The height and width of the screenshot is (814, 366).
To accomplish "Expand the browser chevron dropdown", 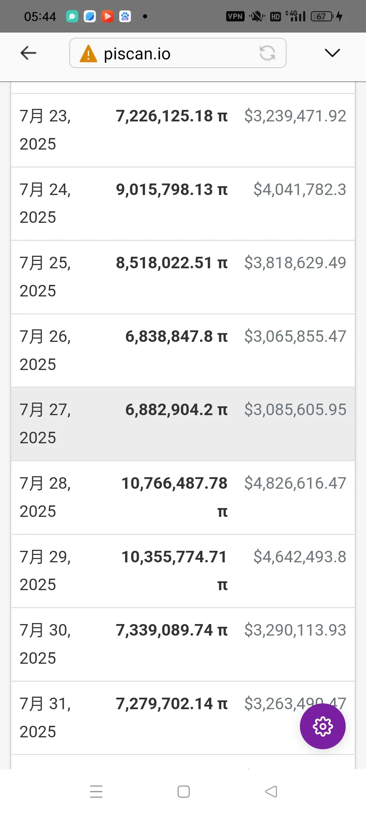I will 332,53.
